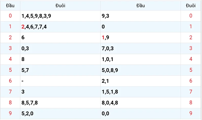Click the black 6 left of 1,9

coord(23,38)
